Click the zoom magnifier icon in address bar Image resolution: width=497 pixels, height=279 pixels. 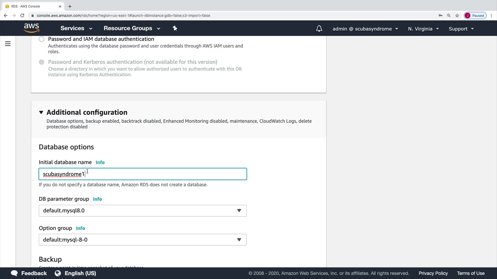click(449, 15)
